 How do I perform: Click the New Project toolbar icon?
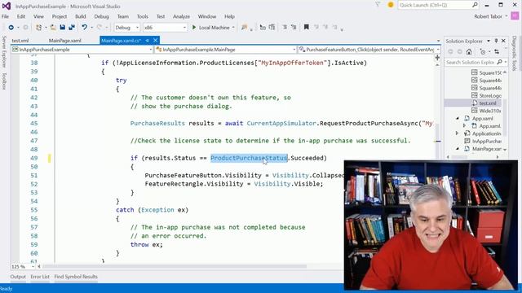click(38, 28)
